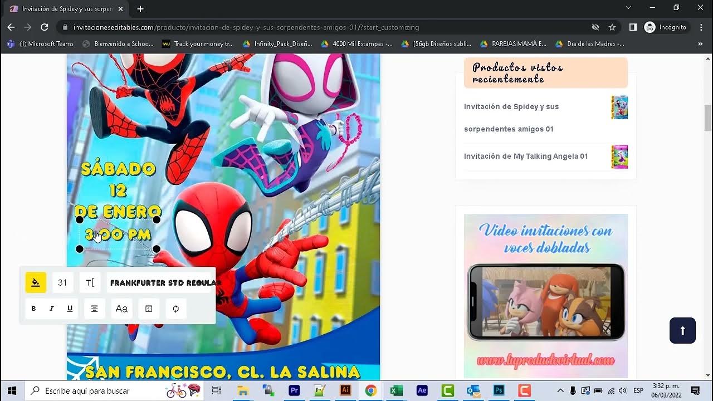Open Task View from the taskbar

click(x=217, y=390)
